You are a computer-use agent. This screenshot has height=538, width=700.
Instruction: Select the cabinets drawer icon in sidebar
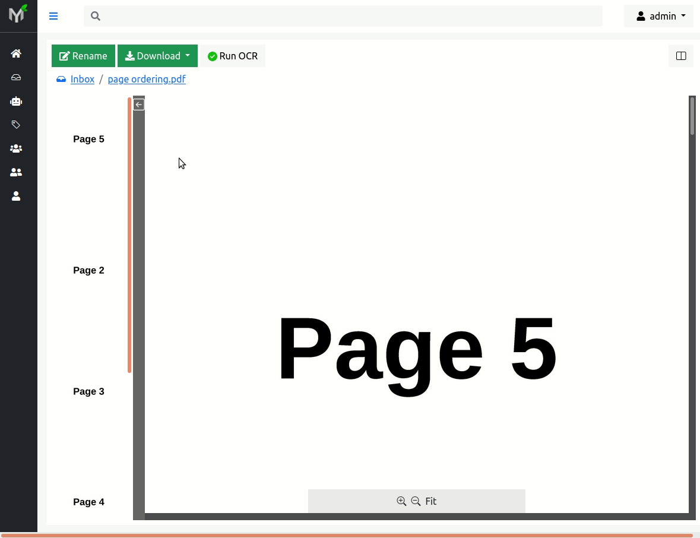pos(16,77)
